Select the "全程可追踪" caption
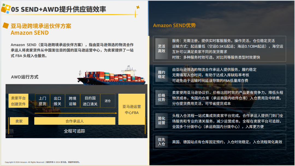295x166 pixels. tap(75, 131)
